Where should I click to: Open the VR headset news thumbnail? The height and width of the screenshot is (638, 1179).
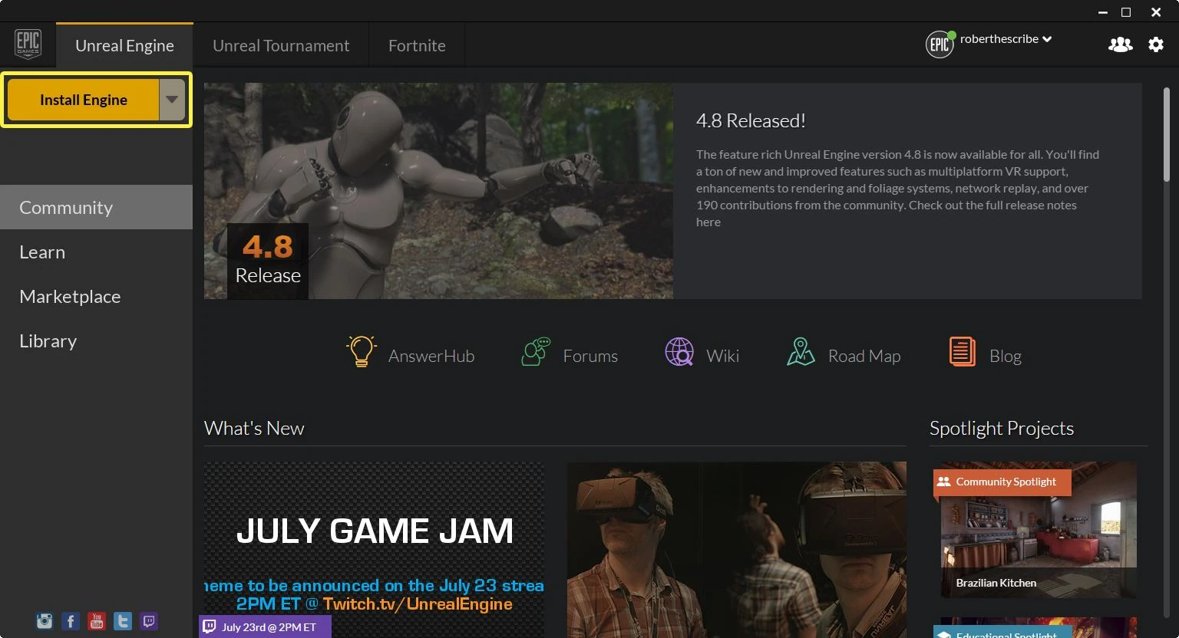click(737, 550)
